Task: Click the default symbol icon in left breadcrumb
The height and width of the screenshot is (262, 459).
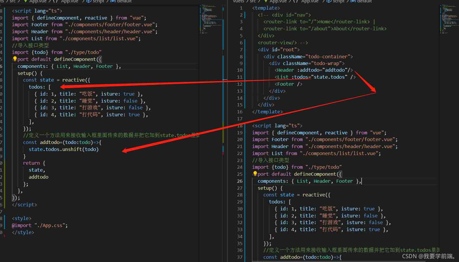Action: pos(113,1)
